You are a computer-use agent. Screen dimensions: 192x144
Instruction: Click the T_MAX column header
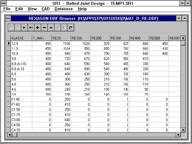coord(42,38)
